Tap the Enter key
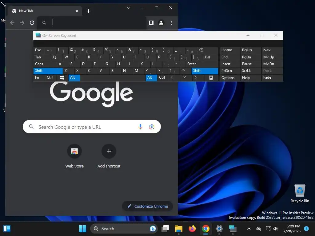315x236 pixels. [x=202, y=64]
